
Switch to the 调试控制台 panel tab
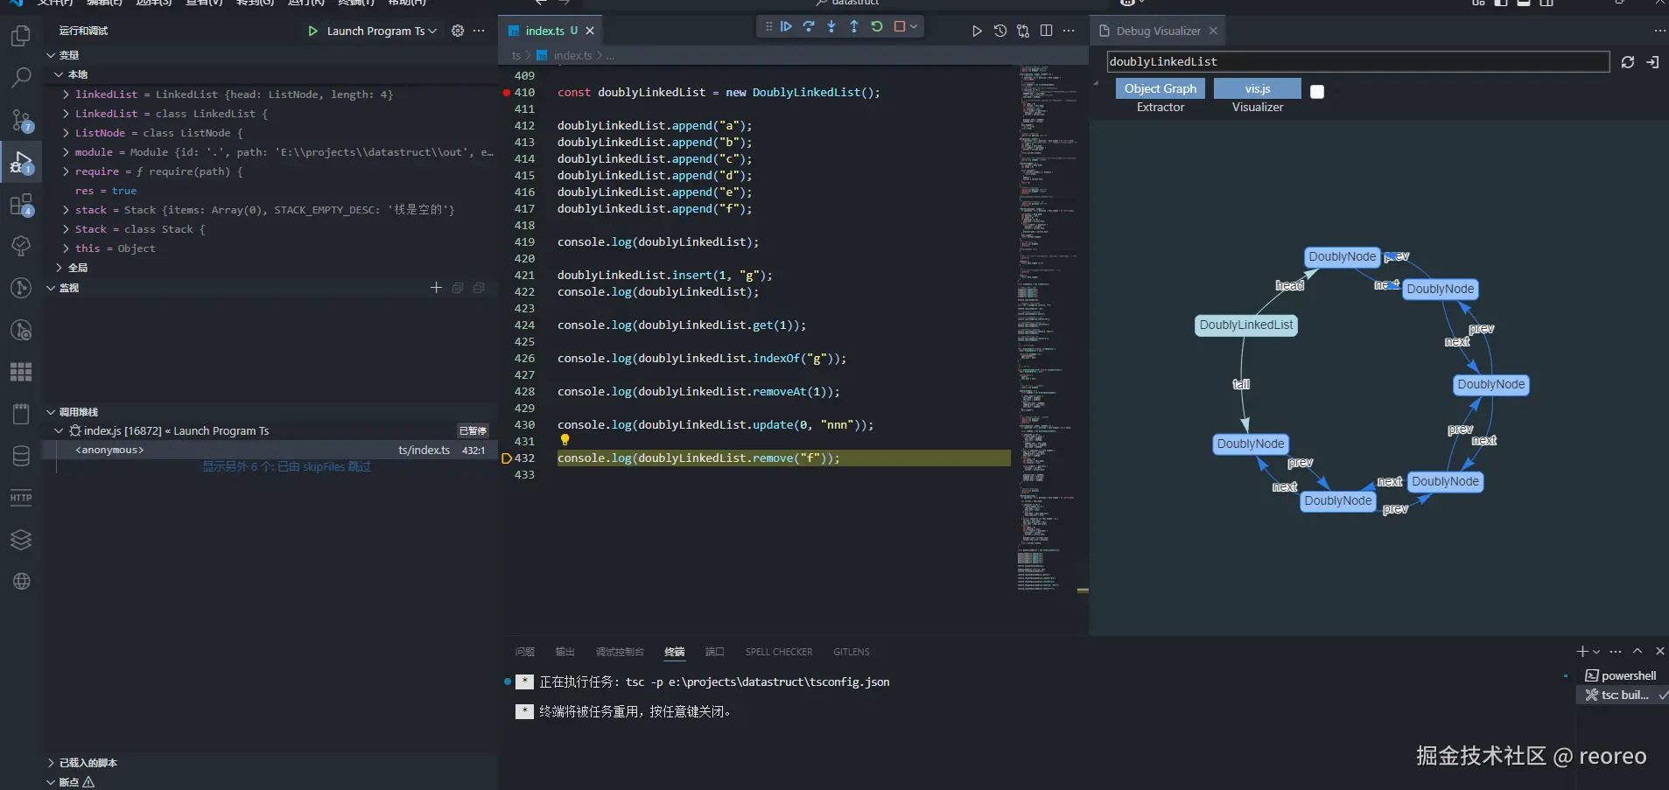620,652
